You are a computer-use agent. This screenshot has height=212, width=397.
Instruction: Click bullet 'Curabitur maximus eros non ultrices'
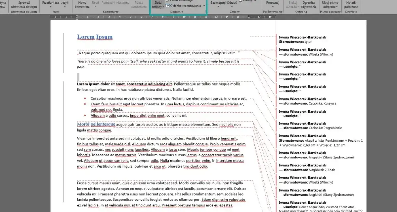coord(169,98)
